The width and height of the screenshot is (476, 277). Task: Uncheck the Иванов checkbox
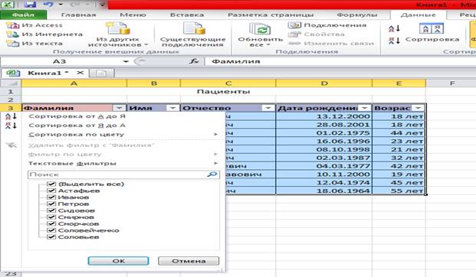coord(51,197)
